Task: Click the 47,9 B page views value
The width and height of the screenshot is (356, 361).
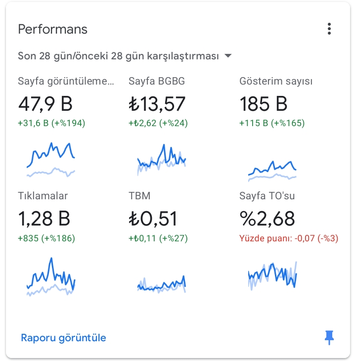Action: [45, 104]
